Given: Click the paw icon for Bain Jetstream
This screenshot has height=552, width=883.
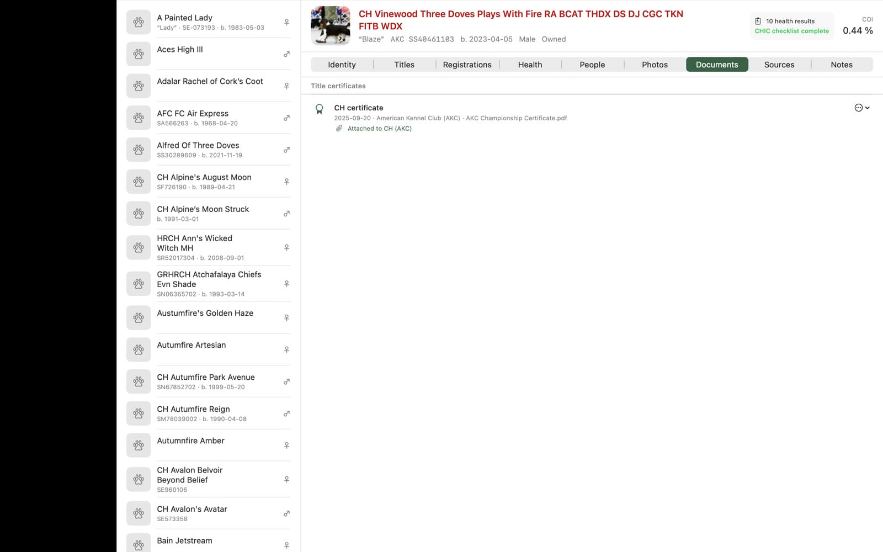Looking at the screenshot, I should [139, 544].
